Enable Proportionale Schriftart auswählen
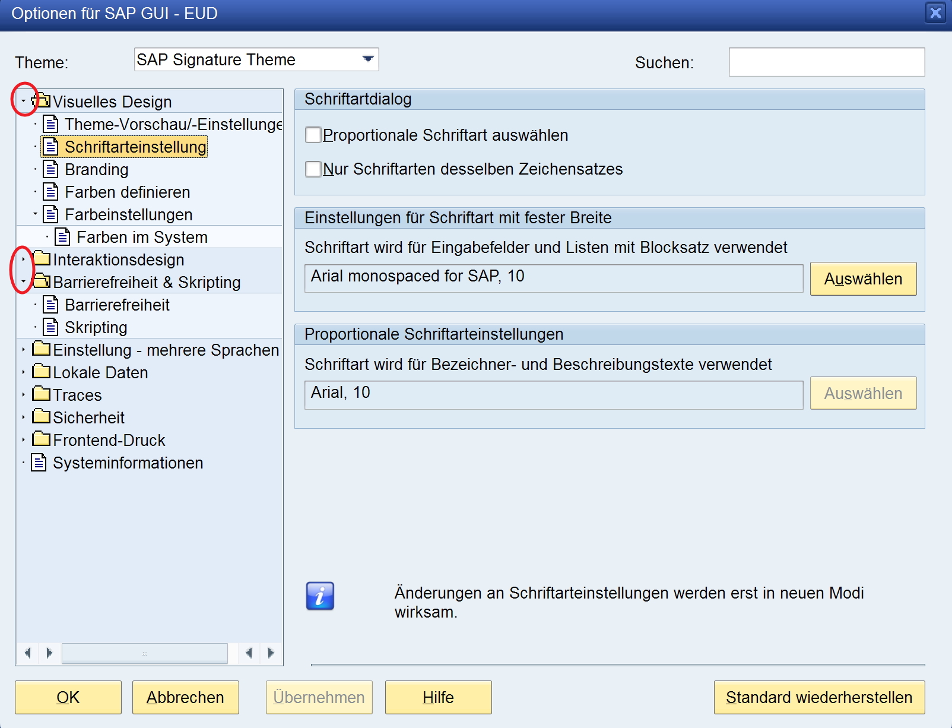 pyautogui.click(x=313, y=135)
